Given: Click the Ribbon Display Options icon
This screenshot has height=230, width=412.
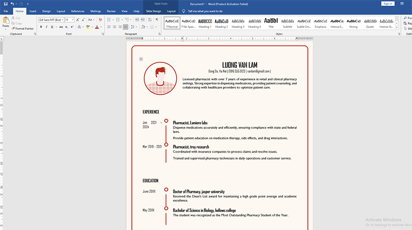Looking at the screenshot, I should 402,4.
